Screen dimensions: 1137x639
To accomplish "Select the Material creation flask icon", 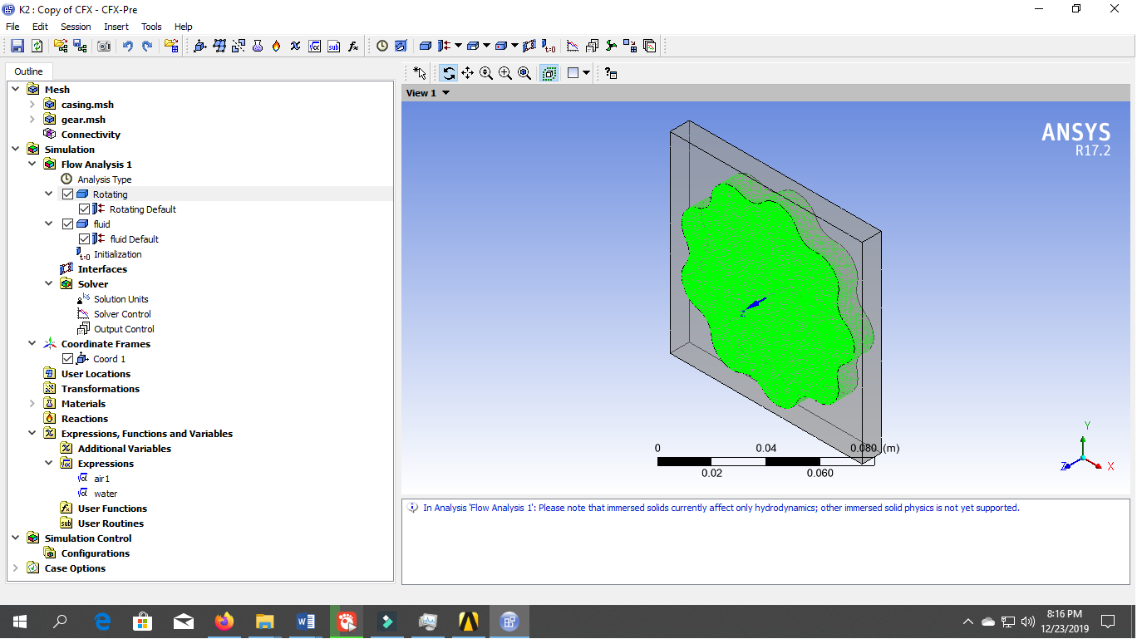I will tap(257, 47).
